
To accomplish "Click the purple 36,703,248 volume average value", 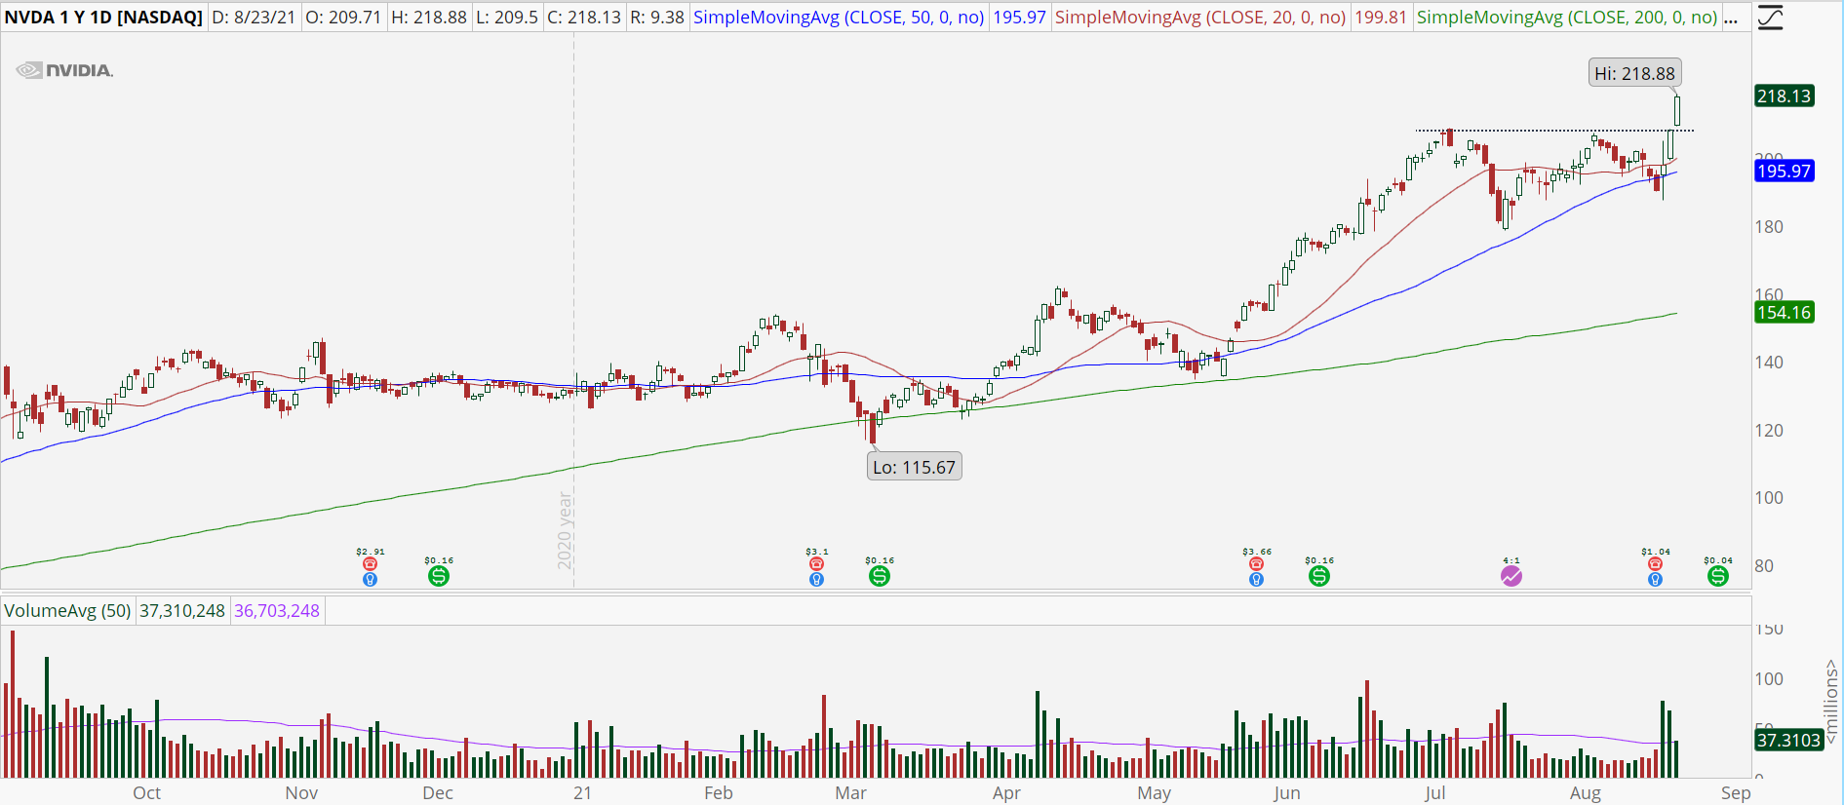I will tap(277, 611).
